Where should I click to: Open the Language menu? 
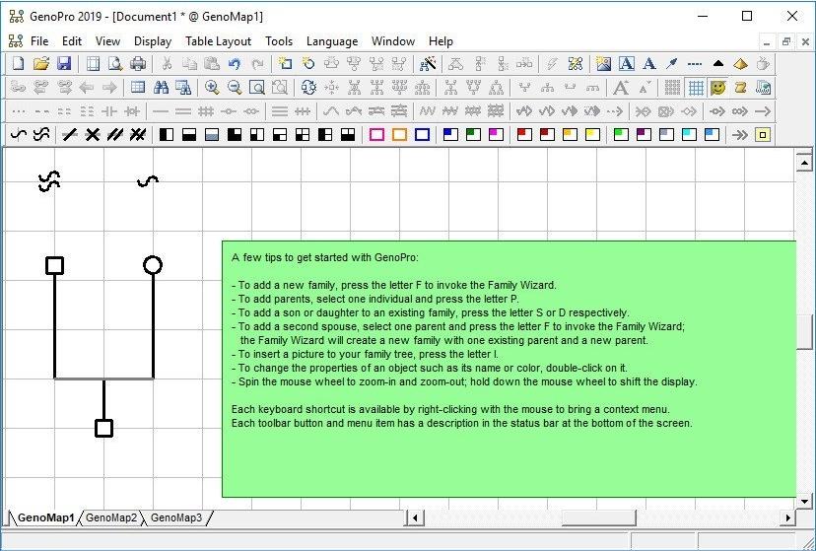tap(332, 41)
